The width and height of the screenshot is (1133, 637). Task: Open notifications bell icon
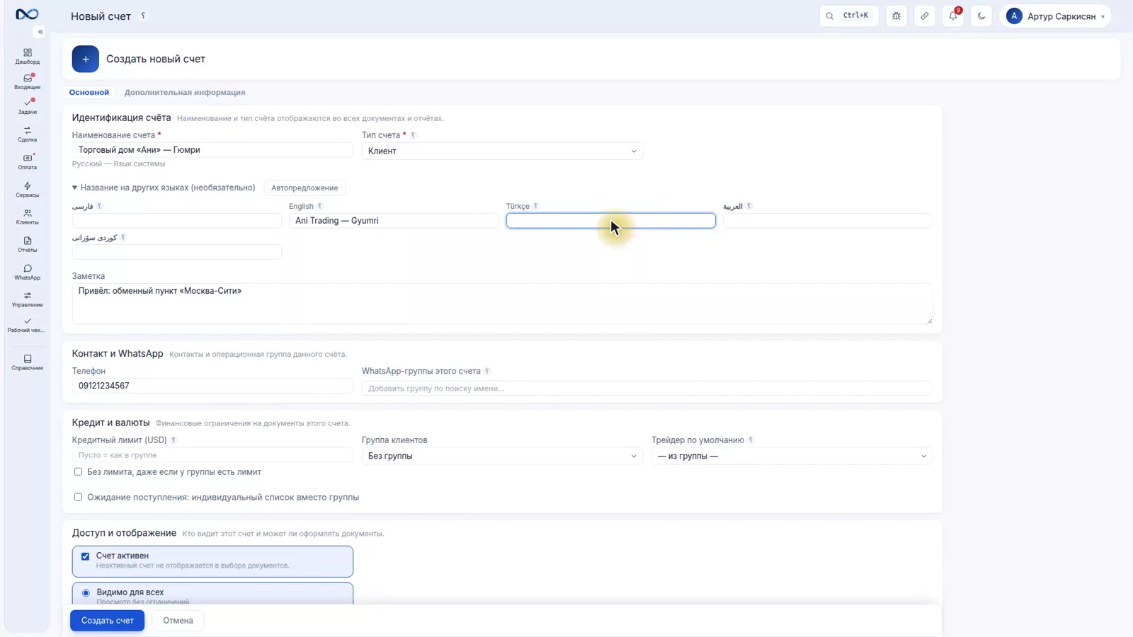pos(953,16)
